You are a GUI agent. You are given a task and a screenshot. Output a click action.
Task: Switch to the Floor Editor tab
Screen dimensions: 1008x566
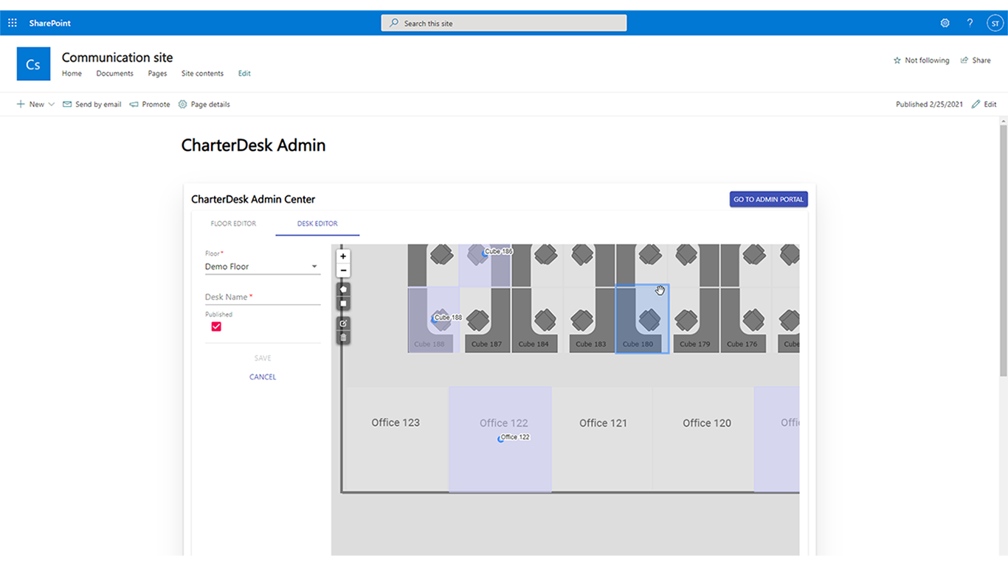233,223
